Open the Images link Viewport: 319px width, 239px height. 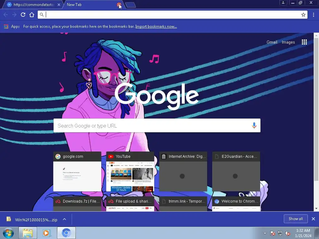click(x=288, y=42)
